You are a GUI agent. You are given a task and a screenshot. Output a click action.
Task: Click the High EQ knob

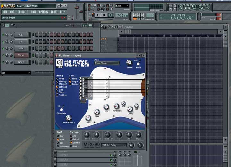click(x=138, y=135)
